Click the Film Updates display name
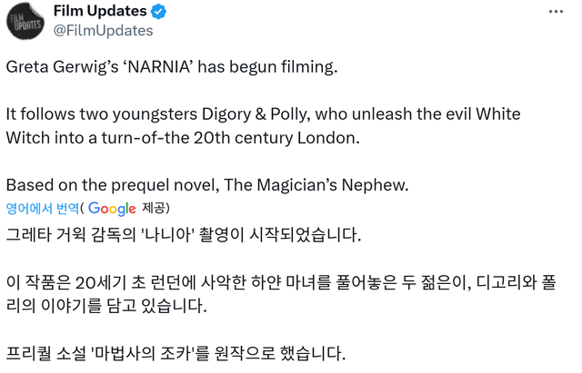 click(101, 11)
